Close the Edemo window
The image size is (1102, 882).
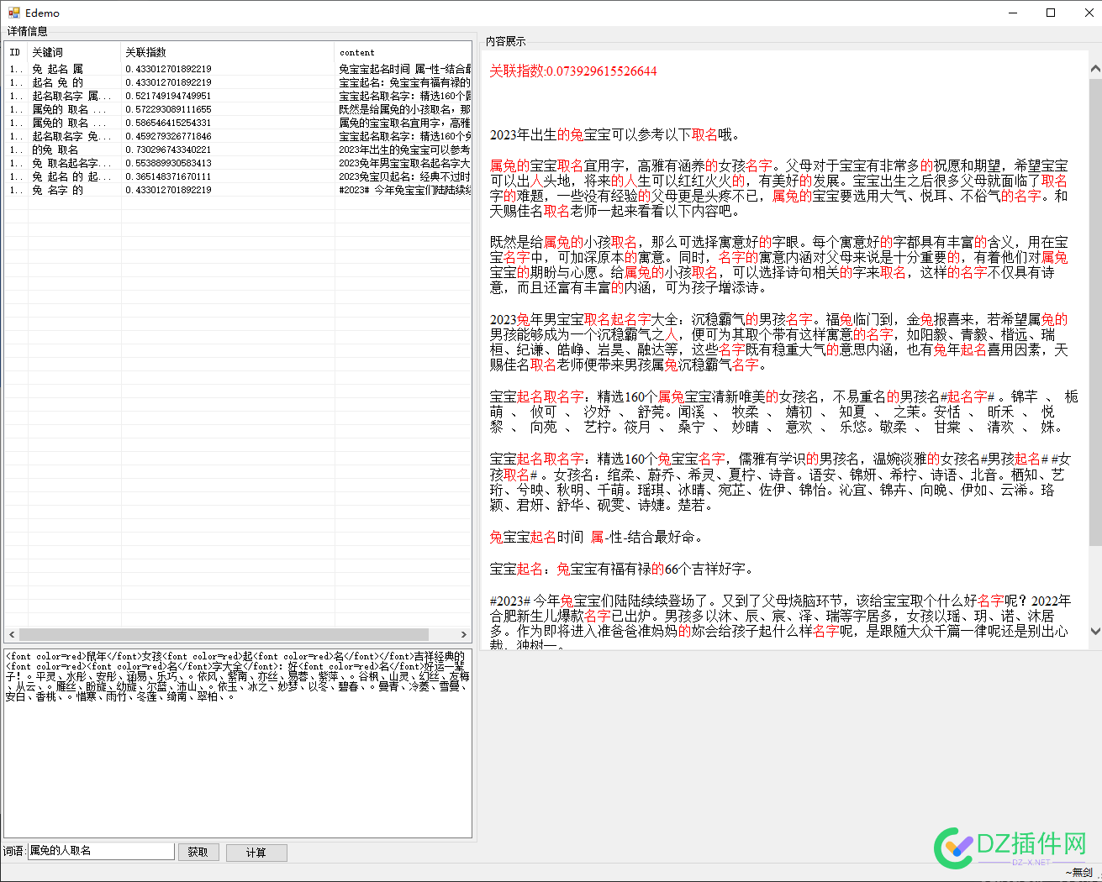coord(1089,13)
